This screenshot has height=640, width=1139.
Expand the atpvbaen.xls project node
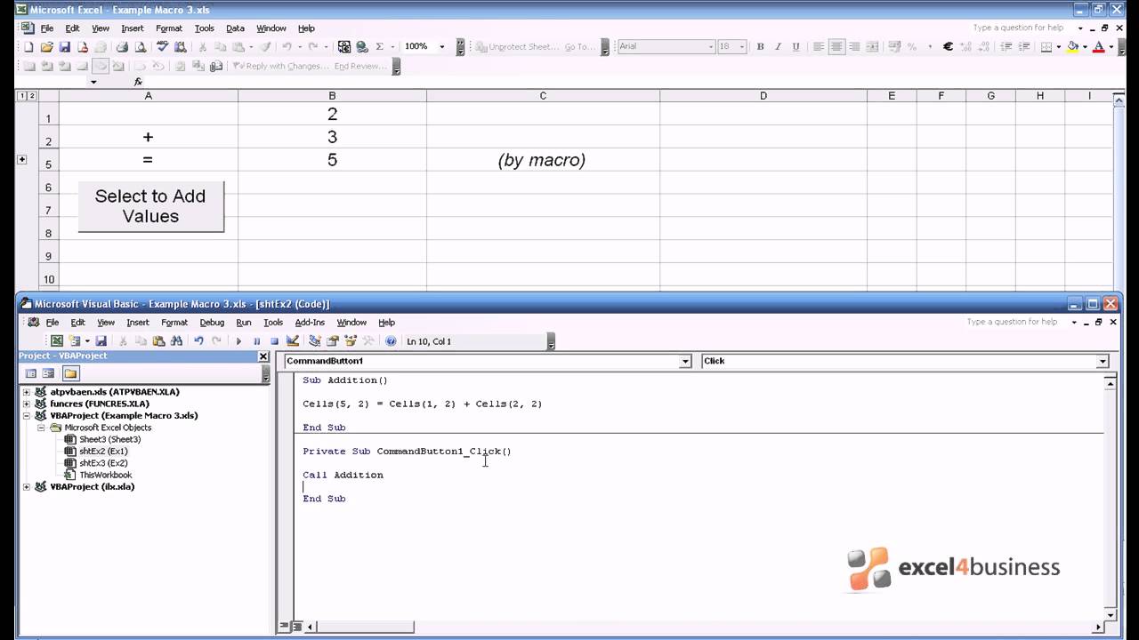click(x=26, y=392)
